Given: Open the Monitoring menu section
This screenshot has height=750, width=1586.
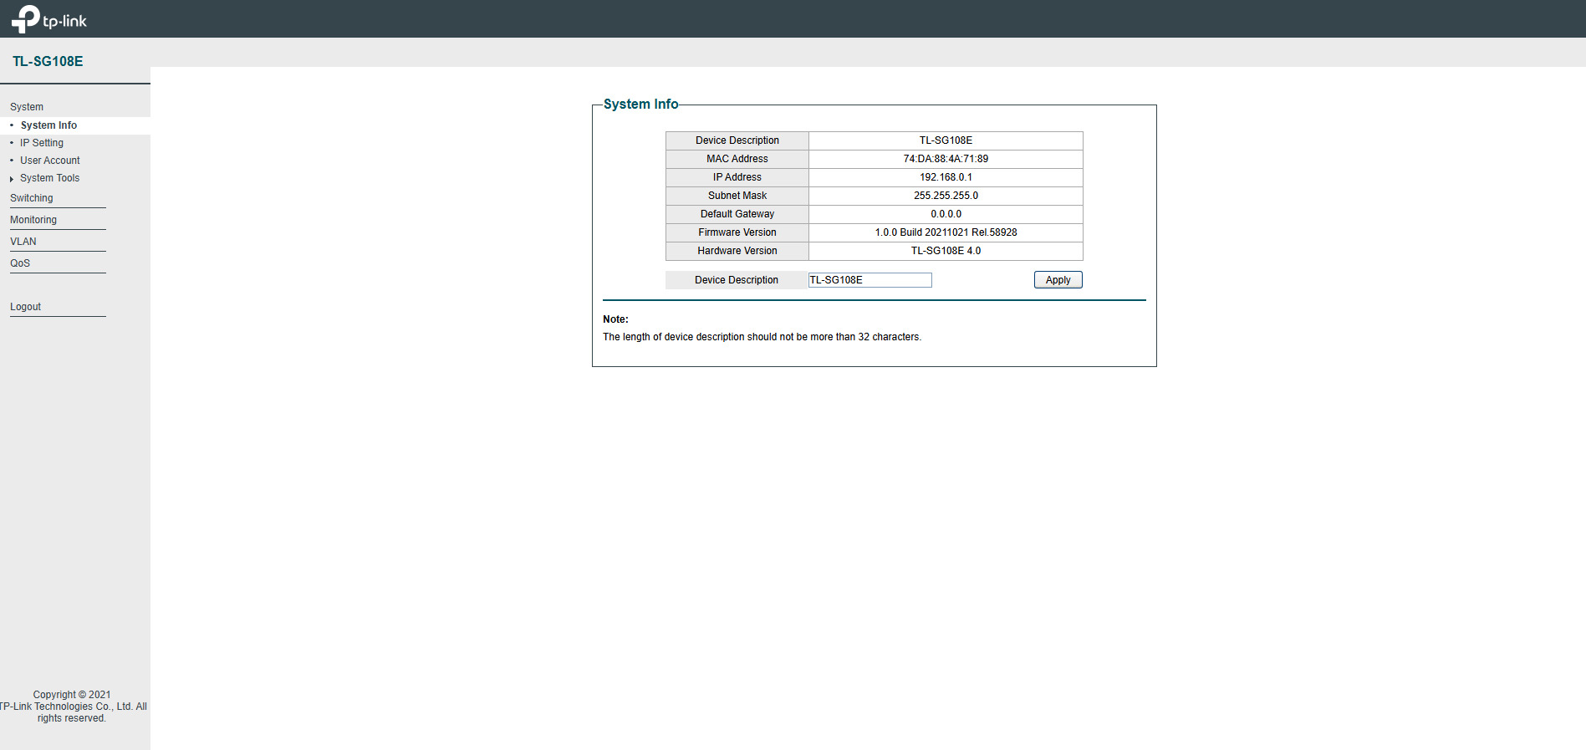Looking at the screenshot, I should tap(33, 220).
